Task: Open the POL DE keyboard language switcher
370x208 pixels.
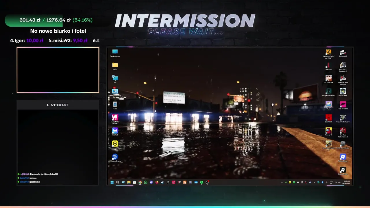Action: tap(331, 182)
